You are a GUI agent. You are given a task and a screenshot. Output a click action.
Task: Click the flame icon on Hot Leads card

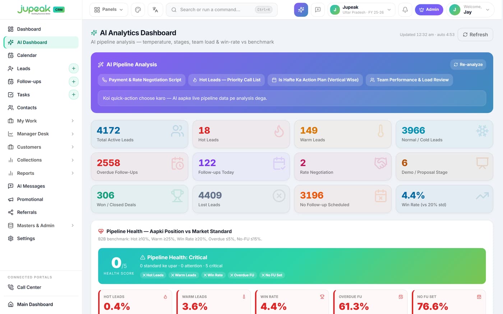(x=279, y=131)
